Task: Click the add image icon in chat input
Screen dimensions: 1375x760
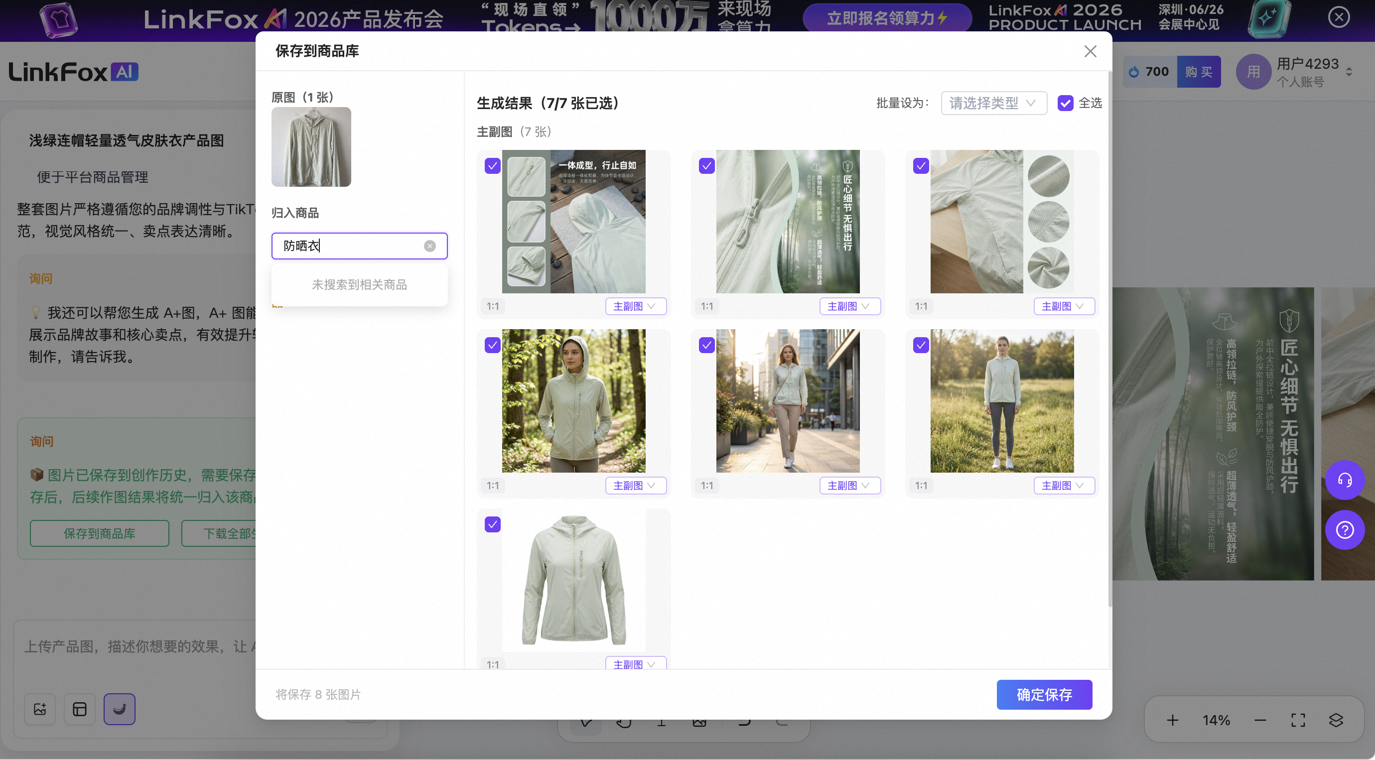Action: [40, 709]
